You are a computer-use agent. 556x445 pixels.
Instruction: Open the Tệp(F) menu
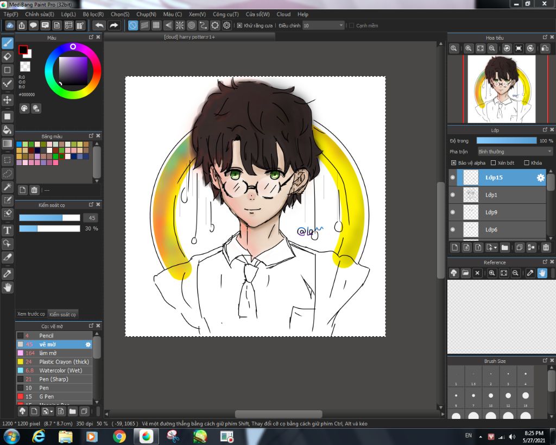click(x=11, y=14)
